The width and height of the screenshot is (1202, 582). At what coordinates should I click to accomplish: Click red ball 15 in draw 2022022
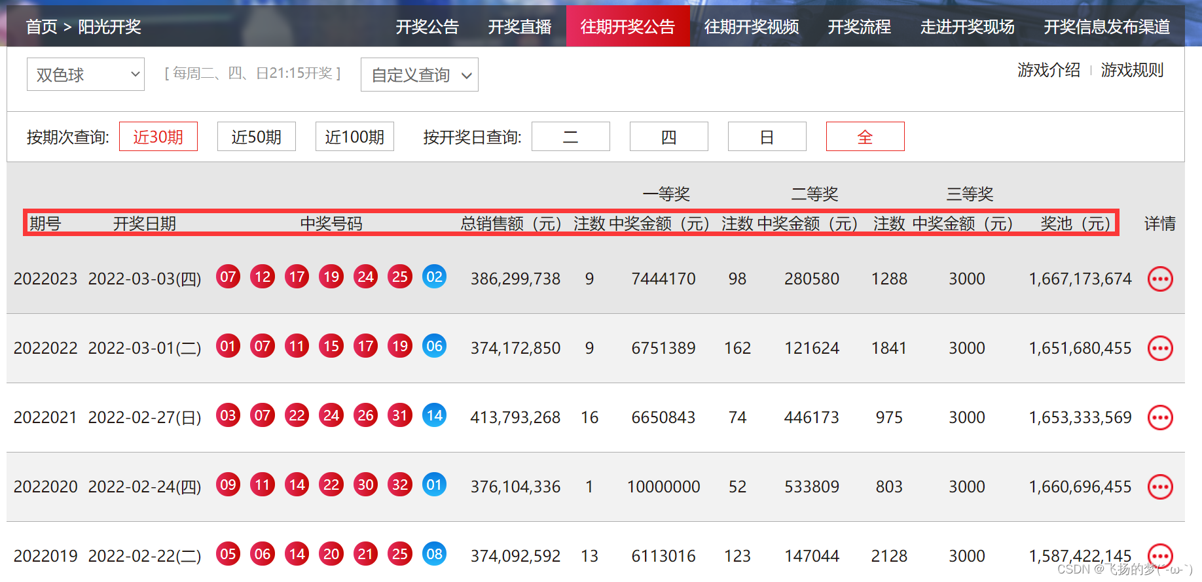click(x=331, y=346)
